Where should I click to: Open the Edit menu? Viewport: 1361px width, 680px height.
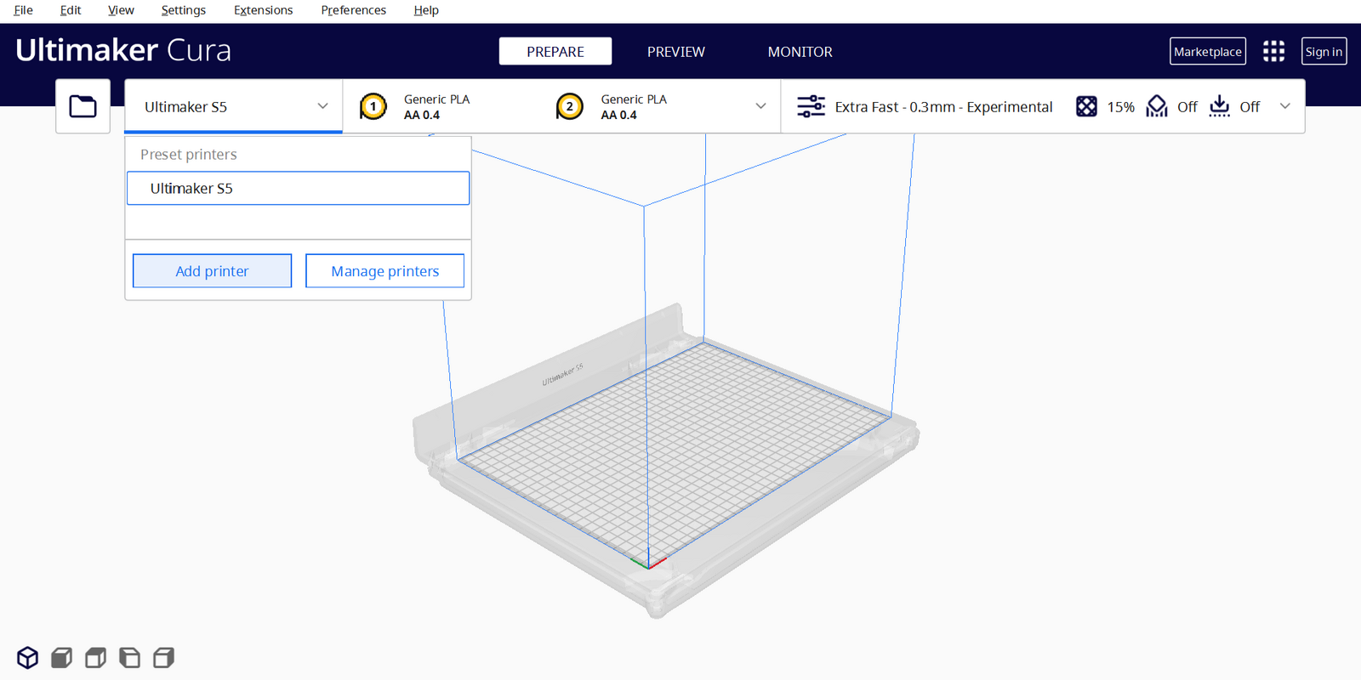pyautogui.click(x=71, y=10)
